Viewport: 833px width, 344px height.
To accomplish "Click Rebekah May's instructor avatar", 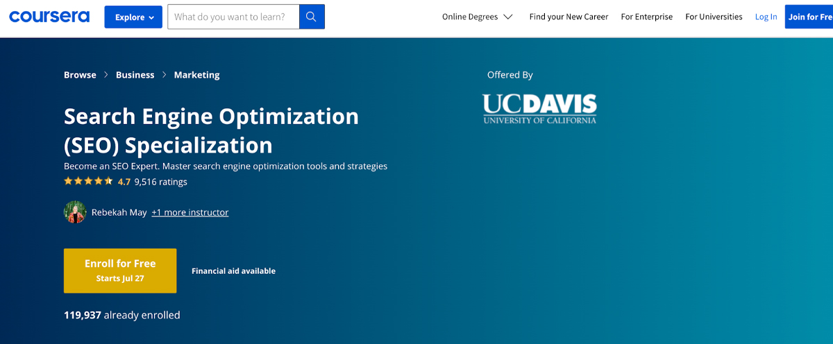I will (75, 212).
